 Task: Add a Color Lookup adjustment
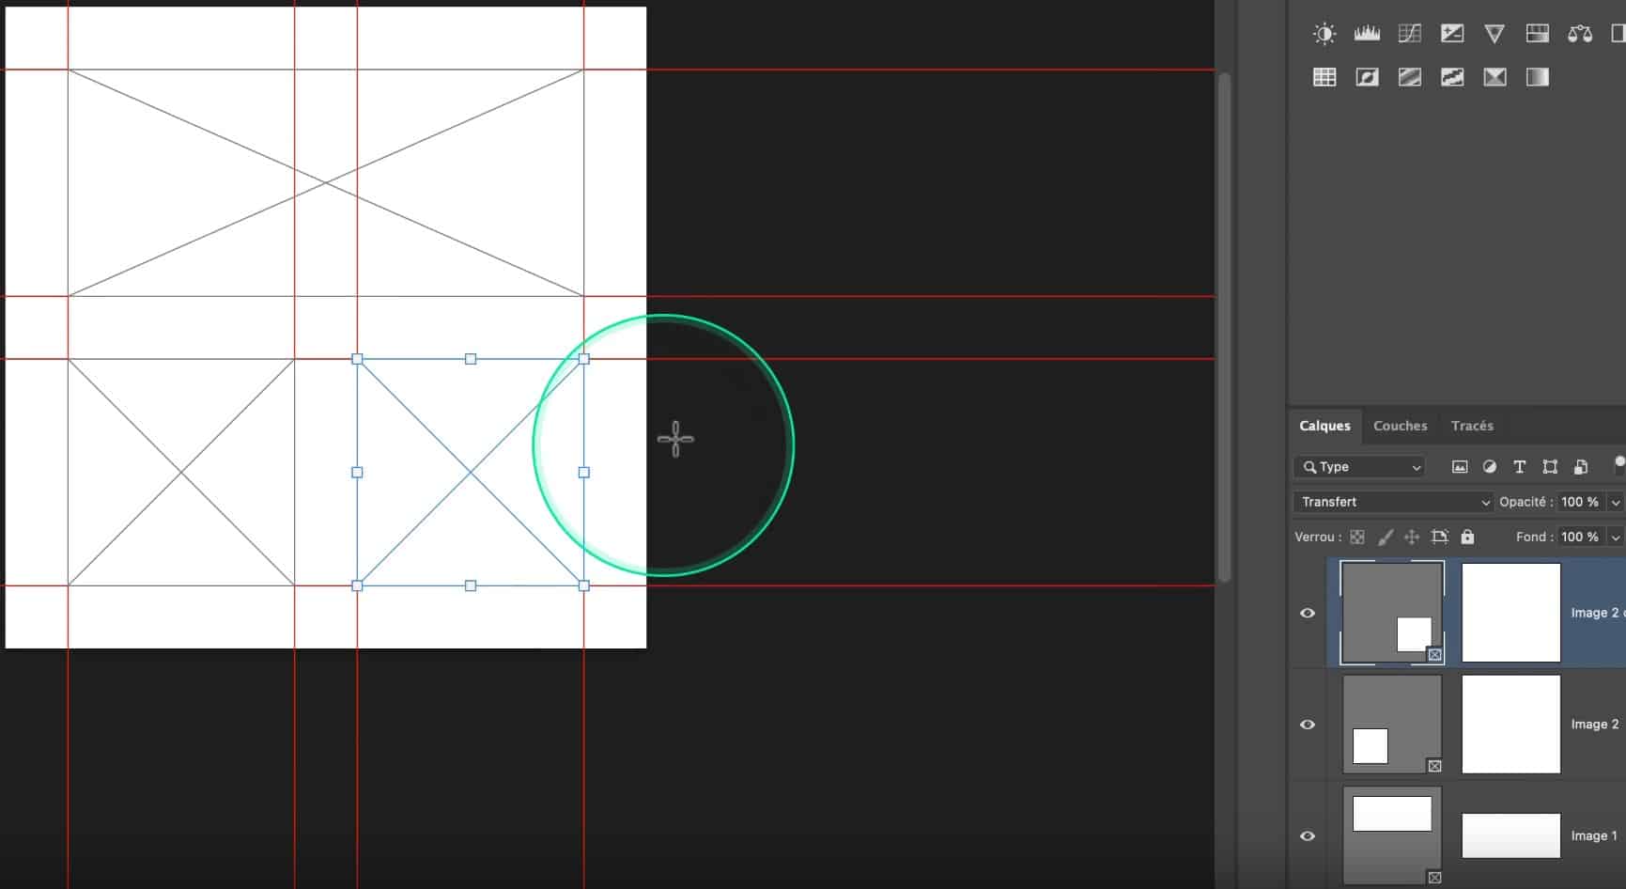[1324, 77]
